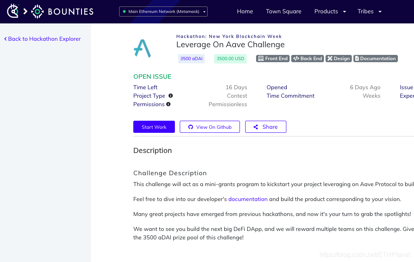Click the breadcrumb chevron arrow icon
414x262 pixels.
[x=25, y=11]
